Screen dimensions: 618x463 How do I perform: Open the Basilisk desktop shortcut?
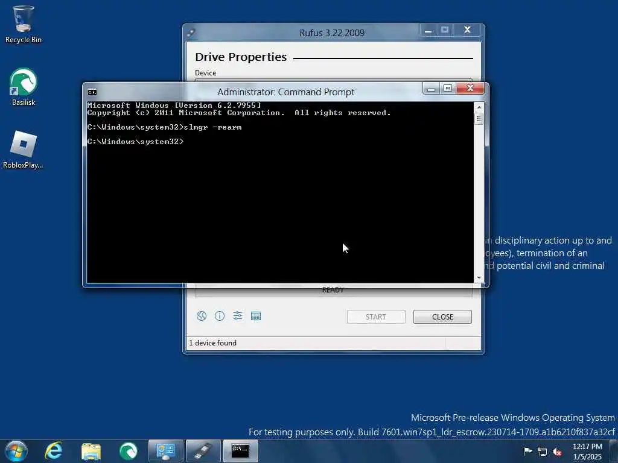click(x=24, y=87)
